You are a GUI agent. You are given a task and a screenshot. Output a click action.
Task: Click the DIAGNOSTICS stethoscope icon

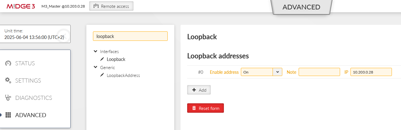point(8,98)
